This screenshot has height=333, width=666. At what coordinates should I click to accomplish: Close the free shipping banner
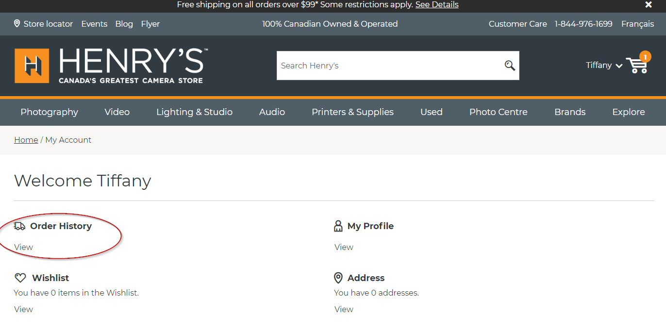[x=649, y=5]
